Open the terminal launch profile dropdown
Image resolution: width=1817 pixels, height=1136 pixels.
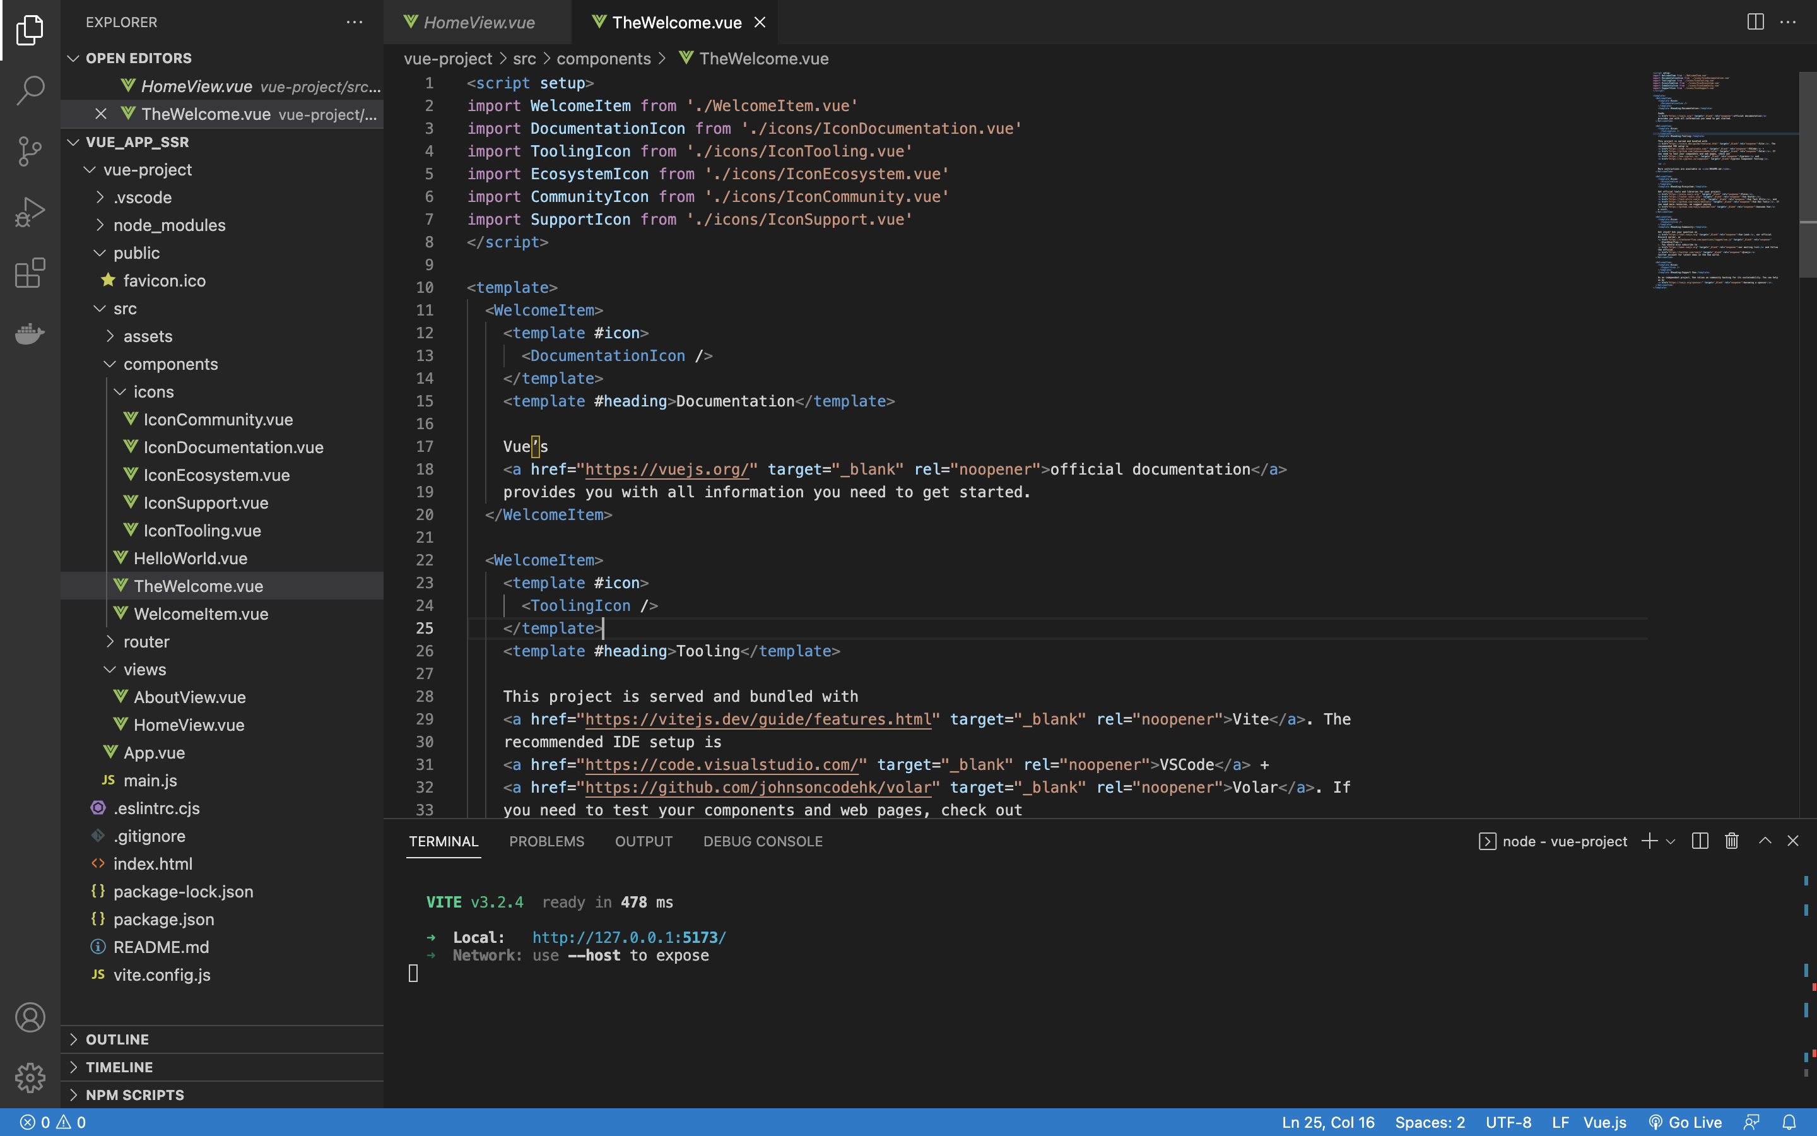[x=1671, y=841]
